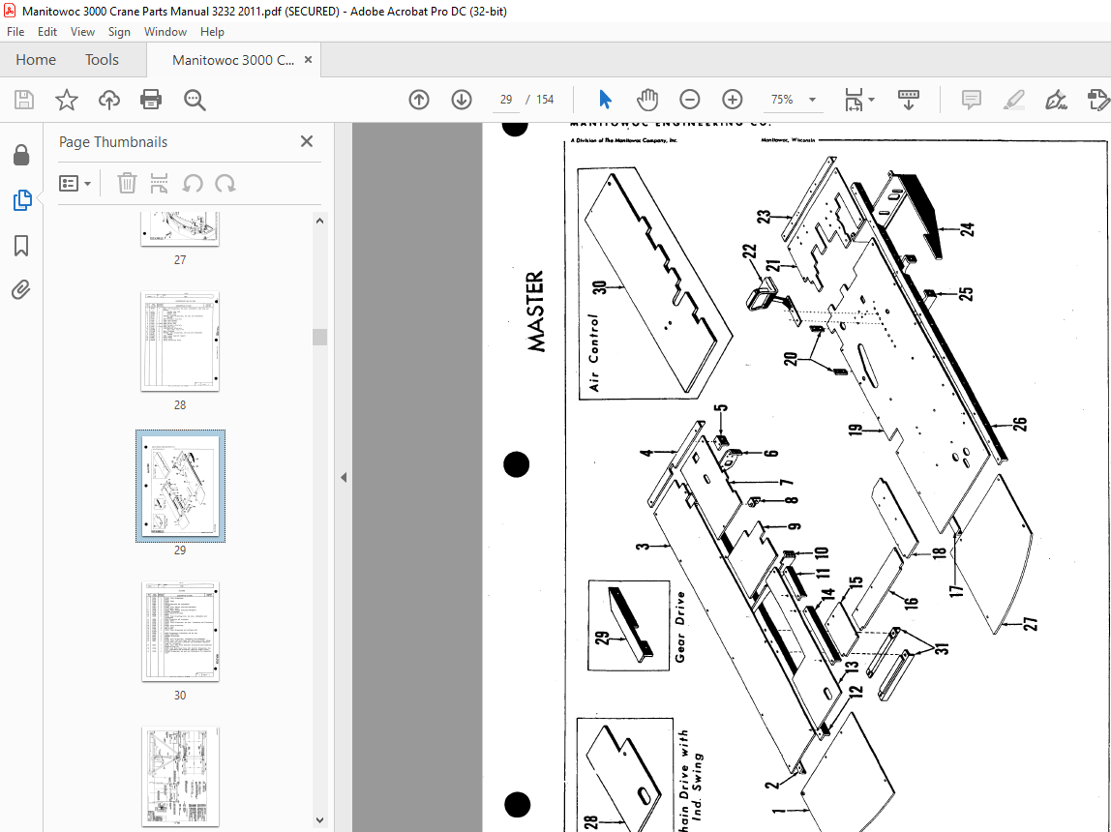Image resolution: width=1111 pixels, height=832 pixels.
Task: Add a comment sticky note
Action: coord(972,100)
